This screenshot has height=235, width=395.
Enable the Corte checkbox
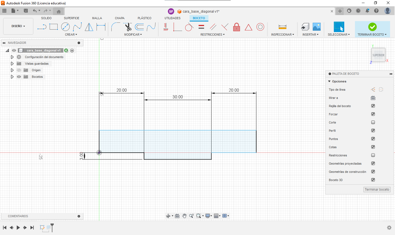click(x=373, y=122)
